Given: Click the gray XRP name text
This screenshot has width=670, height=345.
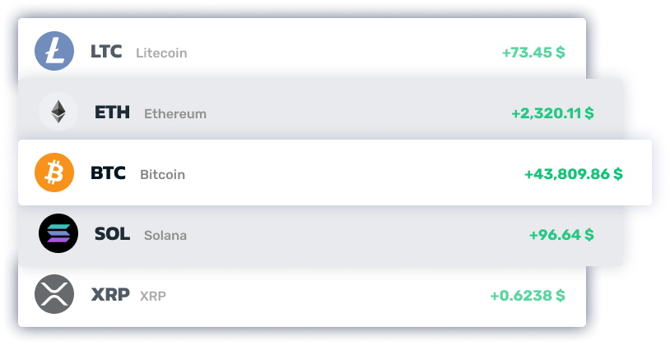Looking at the screenshot, I should pyautogui.click(x=153, y=296).
